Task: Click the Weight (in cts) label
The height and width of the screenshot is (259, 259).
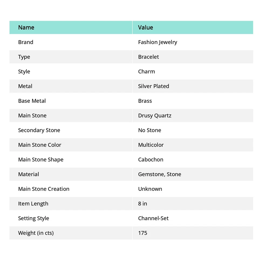Action: coord(36,233)
